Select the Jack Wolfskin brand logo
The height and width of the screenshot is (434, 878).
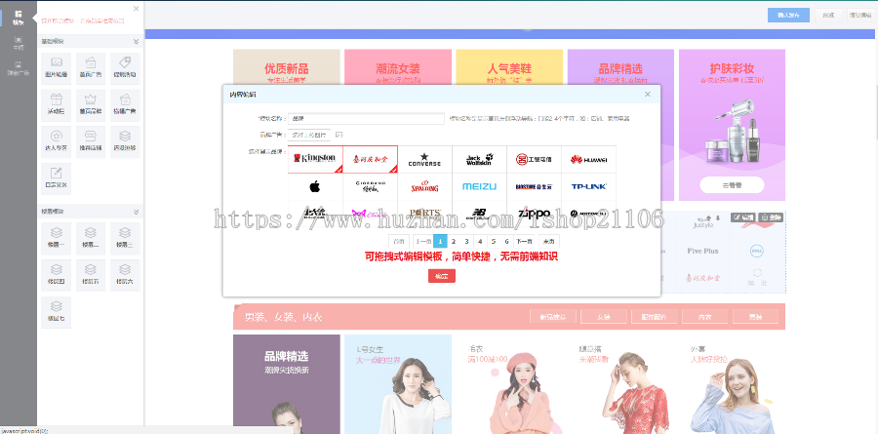[x=479, y=159]
